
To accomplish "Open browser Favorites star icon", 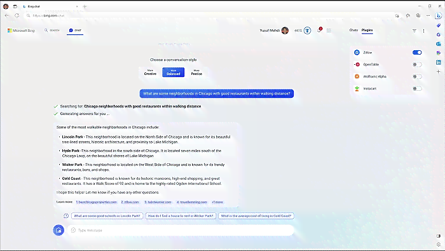I will point(408,16).
